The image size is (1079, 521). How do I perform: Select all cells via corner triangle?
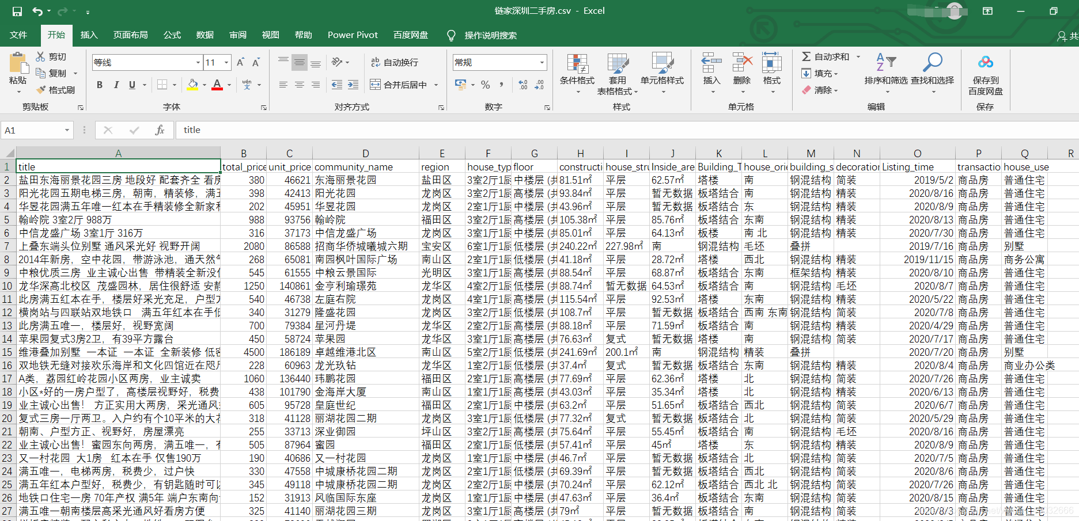point(9,153)
